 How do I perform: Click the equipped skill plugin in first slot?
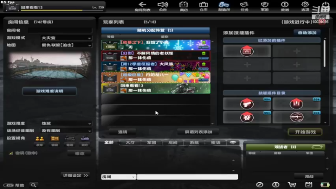247,51
